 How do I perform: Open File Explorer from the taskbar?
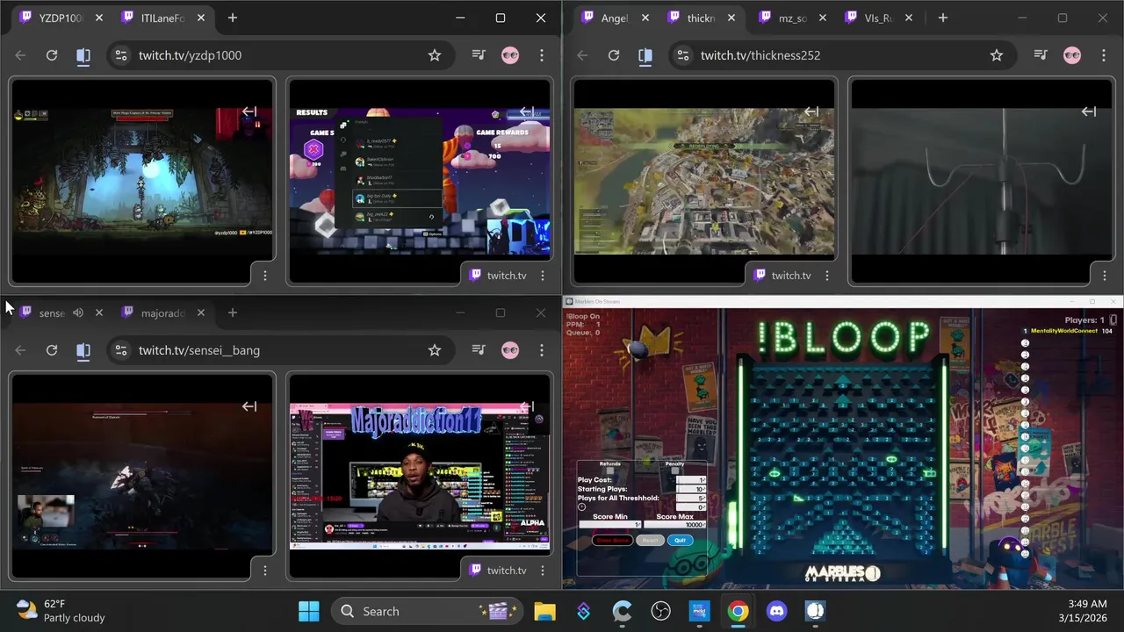544,611
